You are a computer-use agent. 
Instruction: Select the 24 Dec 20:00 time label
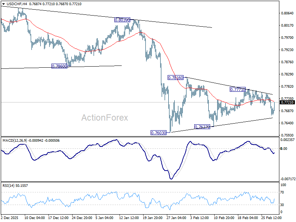[x=82, y=218]
